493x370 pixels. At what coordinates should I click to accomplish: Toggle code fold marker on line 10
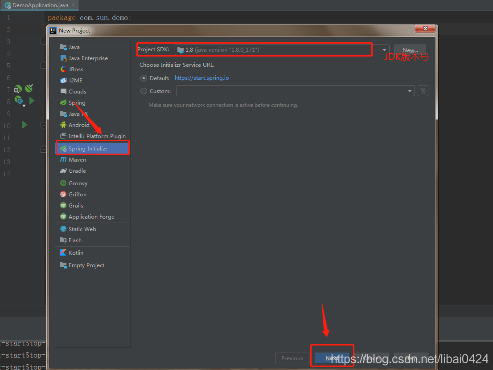43,126
